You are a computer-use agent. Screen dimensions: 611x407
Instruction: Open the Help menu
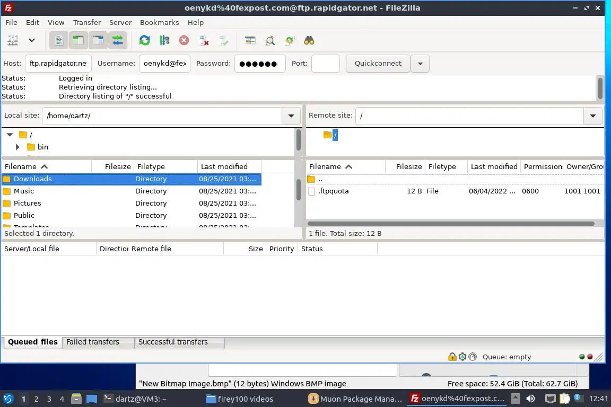(x=196, y=22)
